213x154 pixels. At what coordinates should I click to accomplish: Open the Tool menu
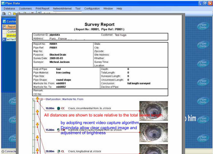(x=78, y=9)
